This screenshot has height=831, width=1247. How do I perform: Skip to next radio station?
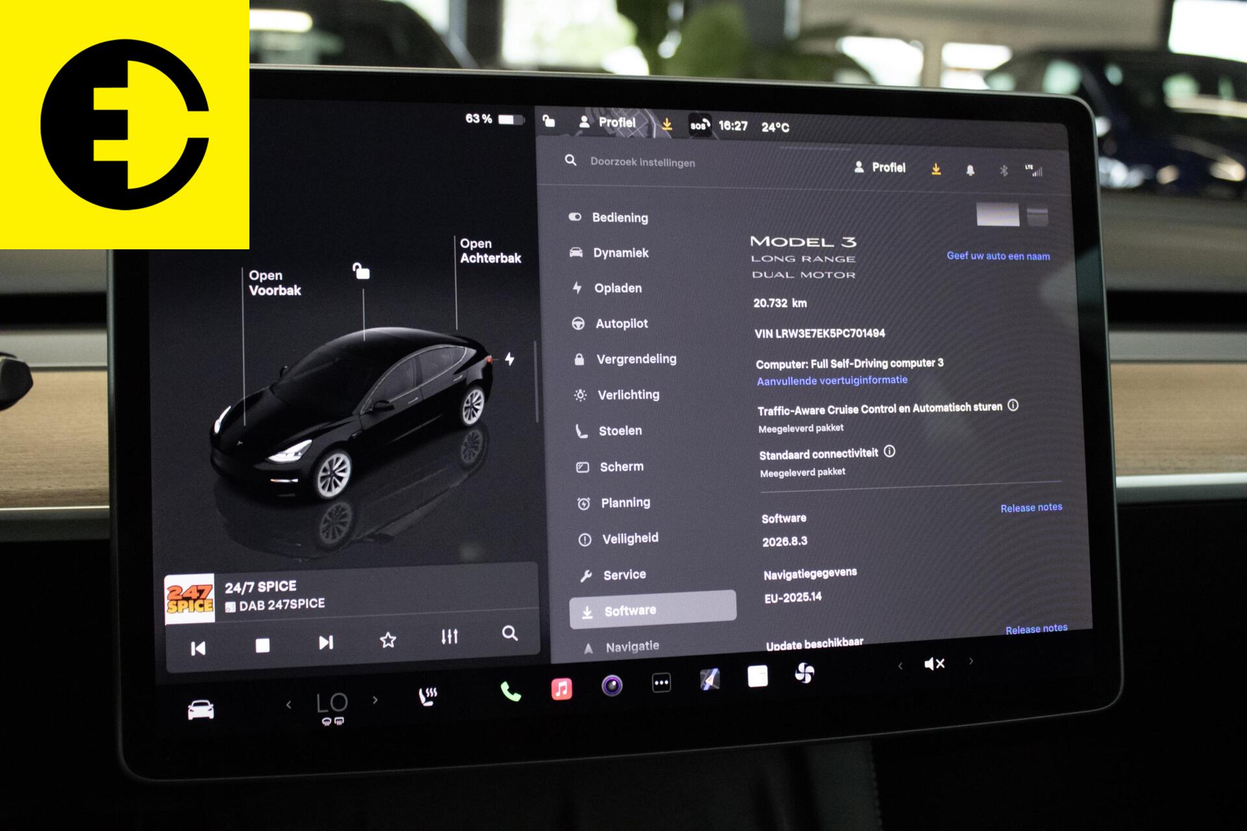tap(325, 643)
